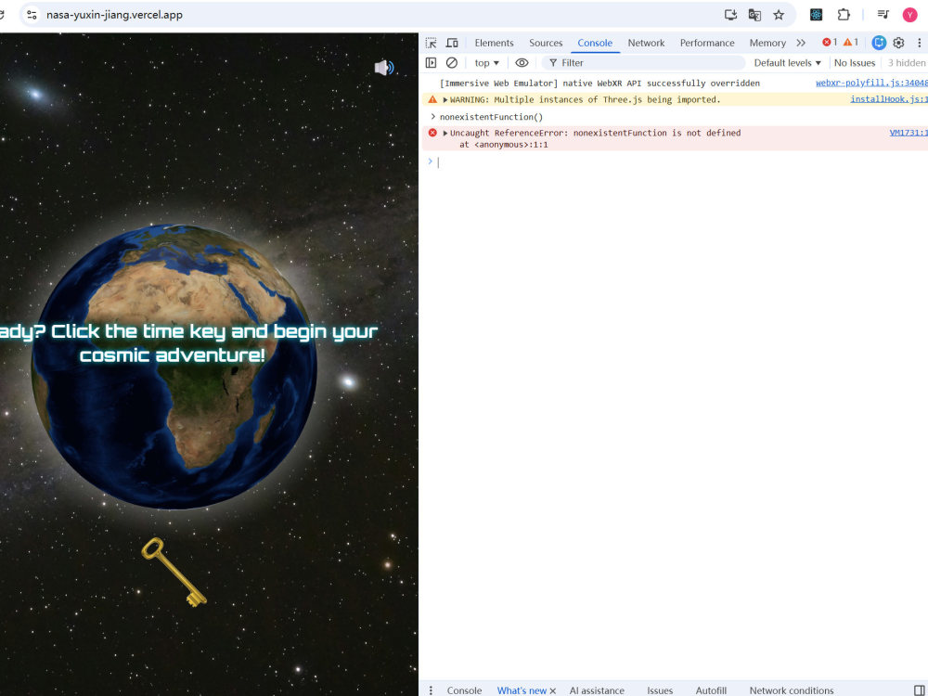
Task: Open drawer three-dot menu at bottom
Action: tap(431, 690)
